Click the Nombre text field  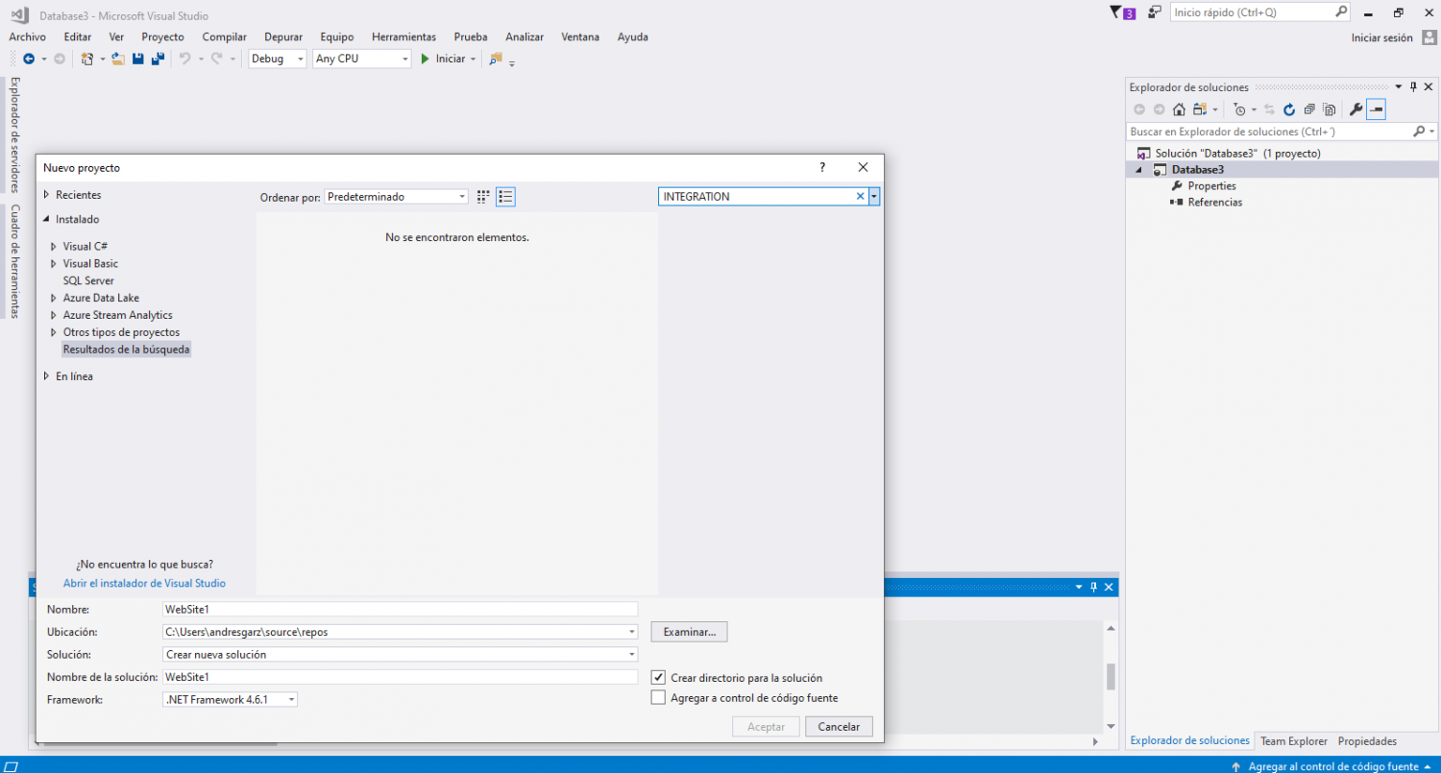[401, 609]
